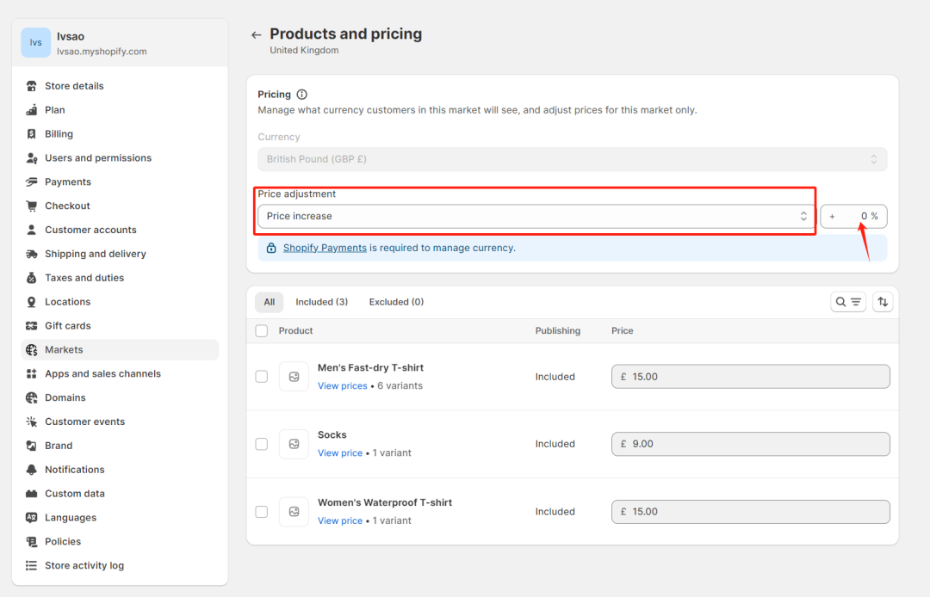Check the Socks row checkbox
Screen dimensions: 930x597
click(262, 444)
